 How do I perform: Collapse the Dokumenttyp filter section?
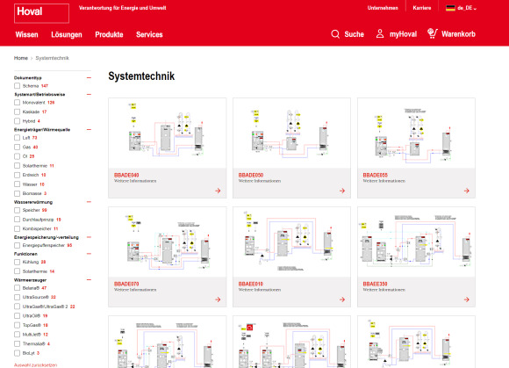pos(89,77)
